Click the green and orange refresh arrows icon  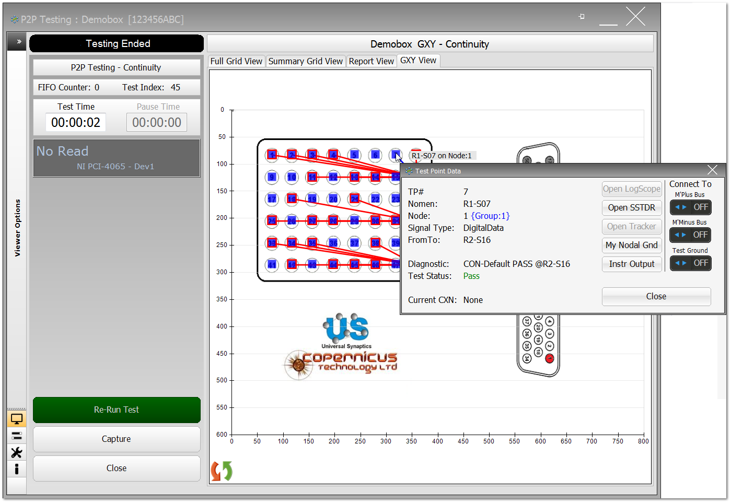[x=221, y=471]
